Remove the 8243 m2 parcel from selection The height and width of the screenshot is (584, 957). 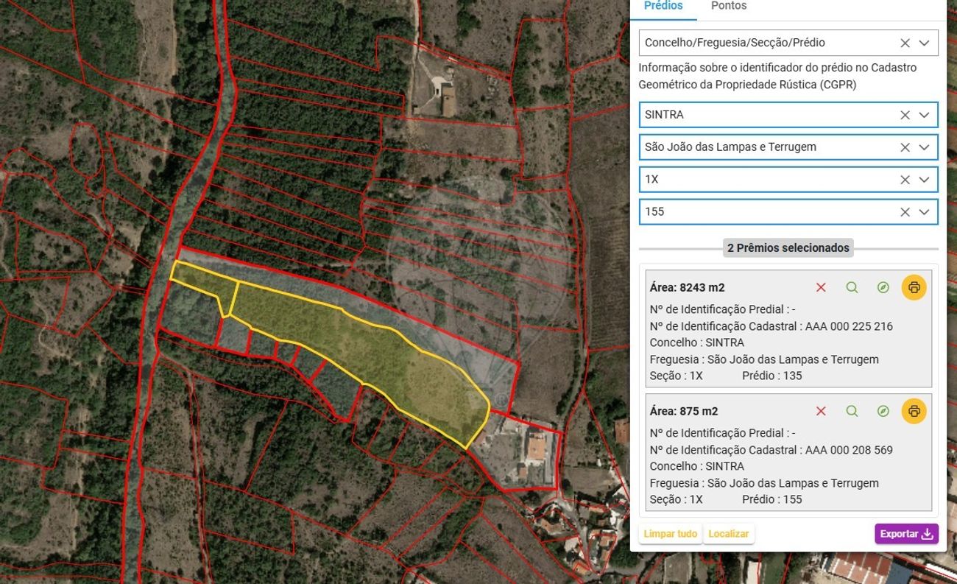pos(821,287)
